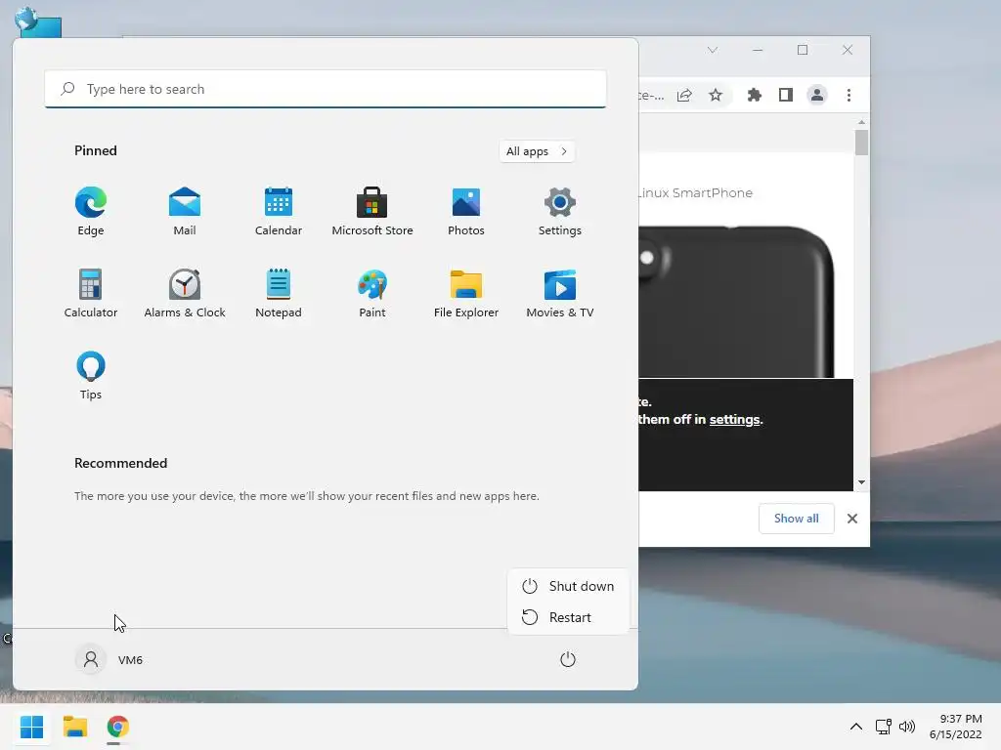Screen dimensions: 1001x750
Task: Focus the Type here to search box
Action: click(326, 89)
